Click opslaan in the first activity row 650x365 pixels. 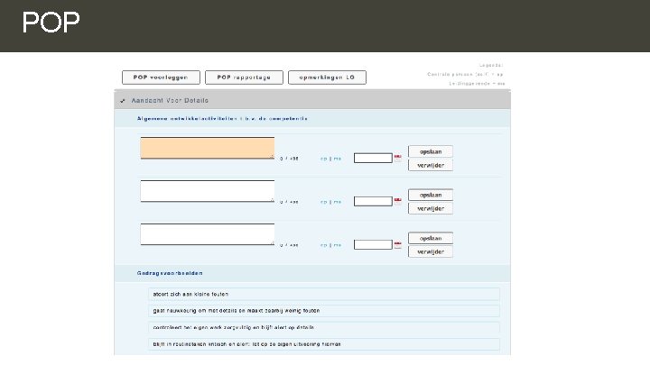coord(431,151)
